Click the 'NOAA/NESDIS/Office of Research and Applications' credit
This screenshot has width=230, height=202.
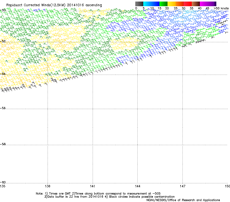click(x=183, y=200)
